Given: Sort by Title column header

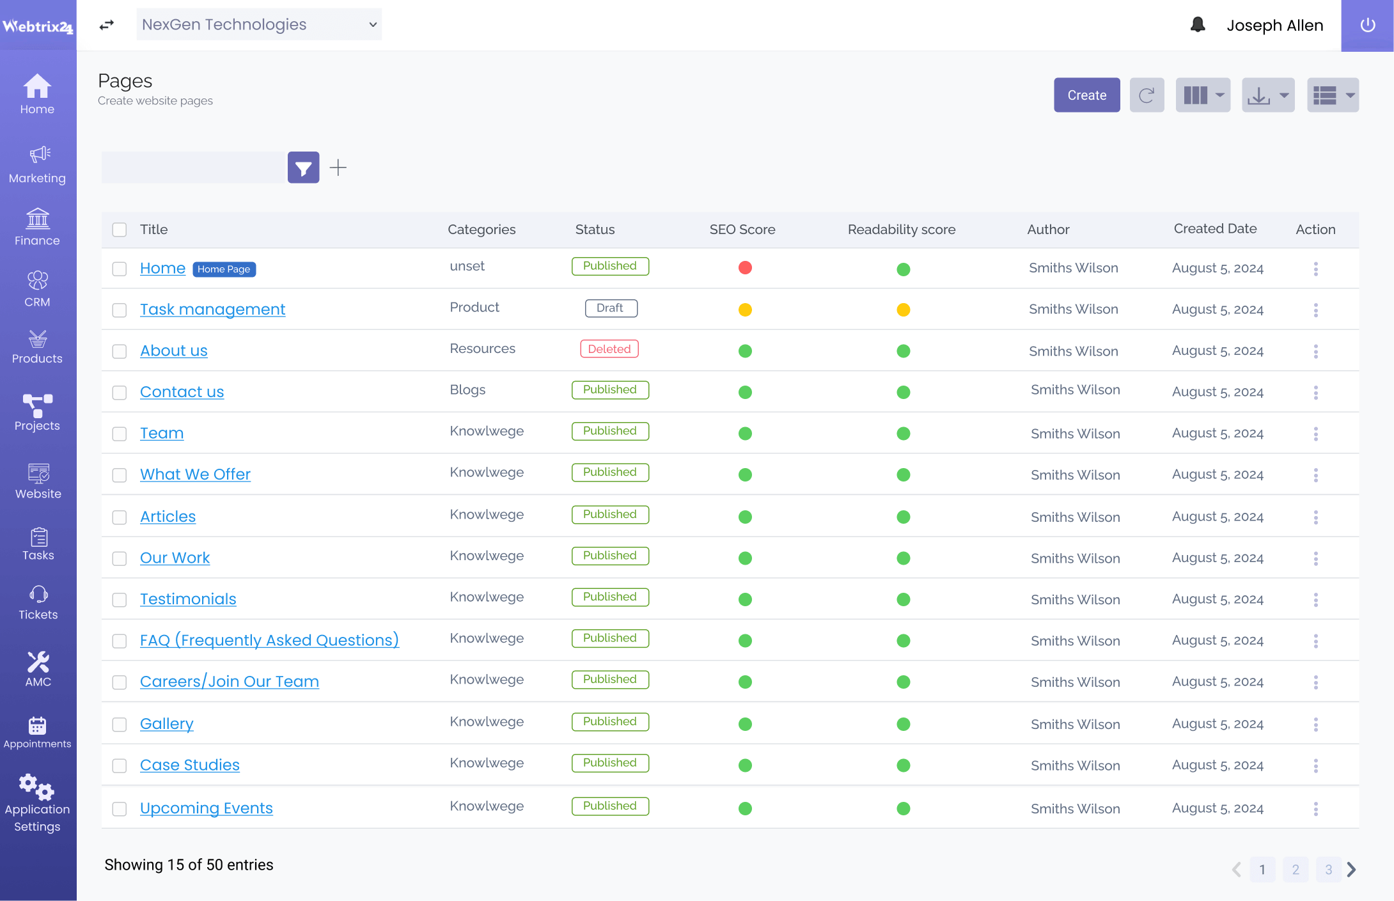Looking at the screenshot, I should [154, 230].
